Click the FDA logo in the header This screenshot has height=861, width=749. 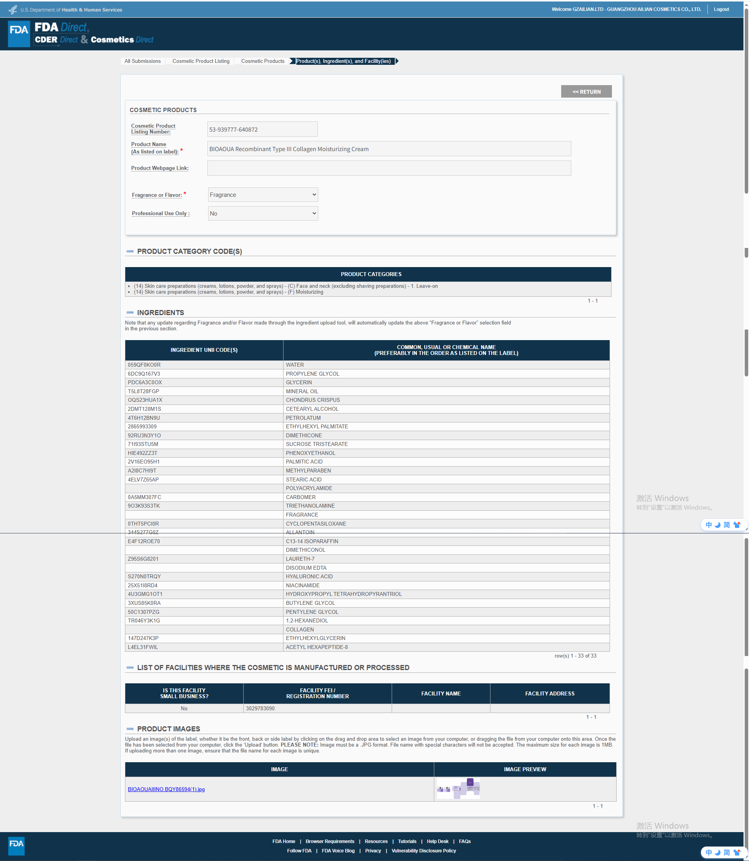(19, 34)
